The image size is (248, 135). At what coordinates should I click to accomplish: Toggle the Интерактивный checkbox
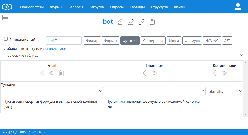(6, 39)
